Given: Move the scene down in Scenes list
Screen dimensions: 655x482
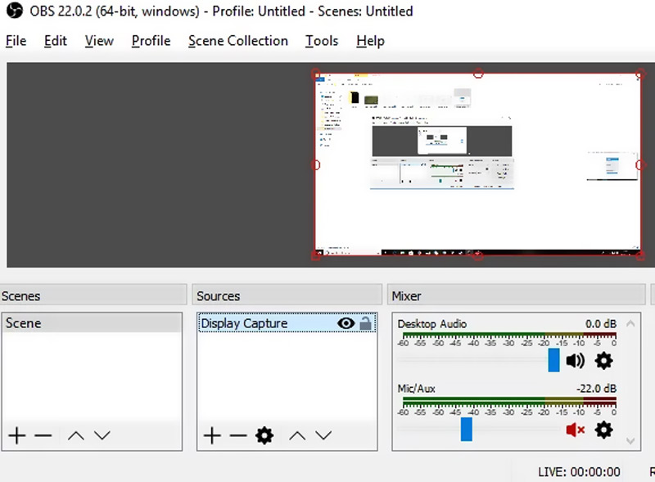Looking at the screenshot, I should point(102,435).
